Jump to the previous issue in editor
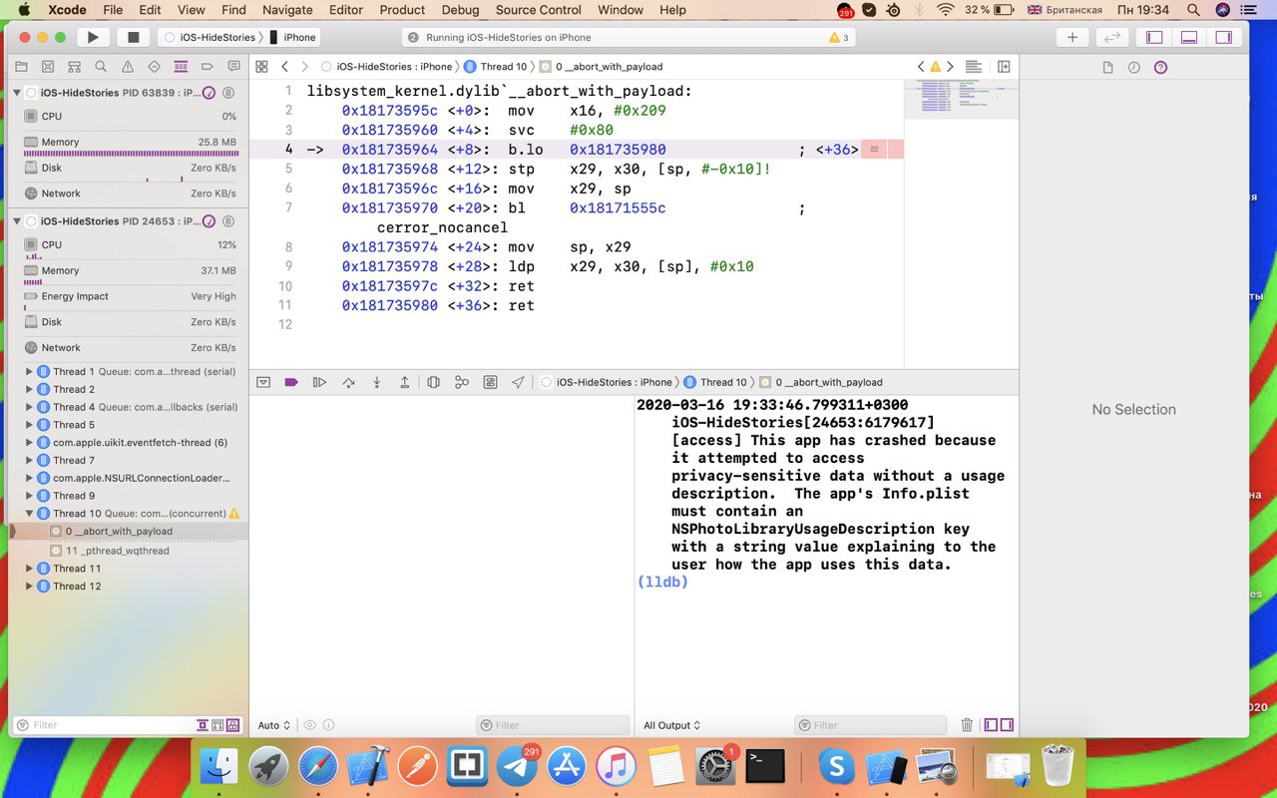The height and width of the screenshot is (798, 1277). point(921,67)
